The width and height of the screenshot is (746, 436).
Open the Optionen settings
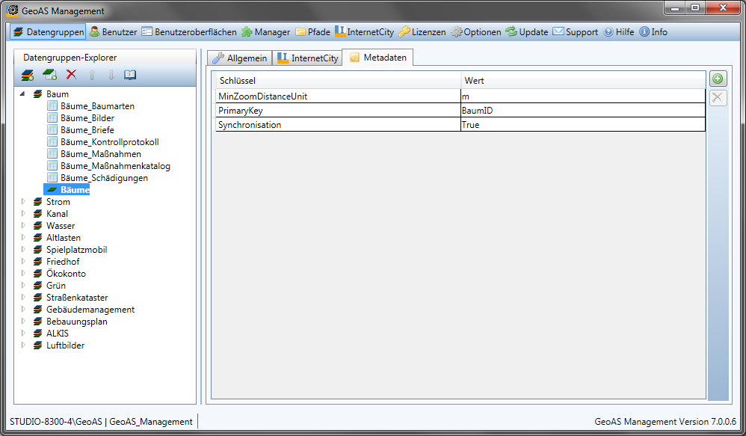(475, 32)
